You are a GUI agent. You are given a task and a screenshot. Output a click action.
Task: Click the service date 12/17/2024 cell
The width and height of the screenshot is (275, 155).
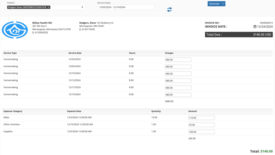click(74, 87)
